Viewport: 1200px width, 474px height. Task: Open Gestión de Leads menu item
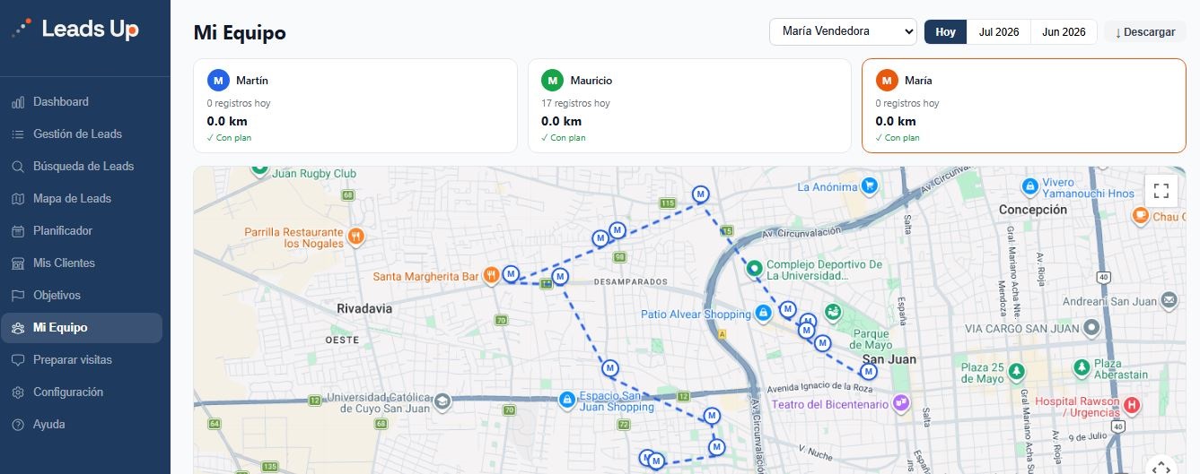click(81, 134)
